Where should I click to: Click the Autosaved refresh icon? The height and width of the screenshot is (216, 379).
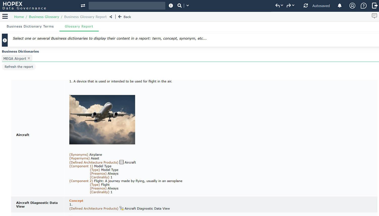pos(306,6)
